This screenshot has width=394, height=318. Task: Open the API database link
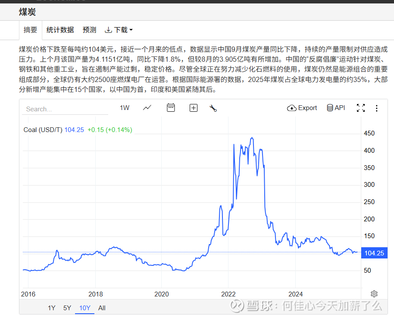336,108
